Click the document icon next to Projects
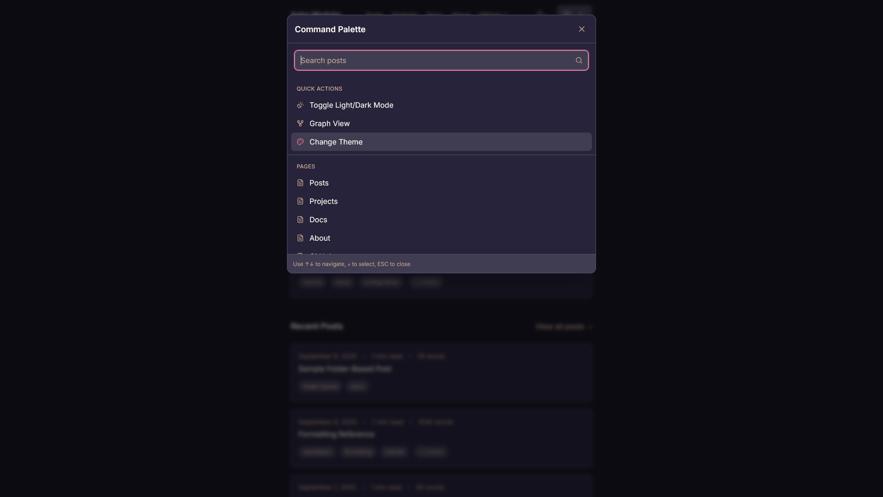883x497 pixels. click(x=300, y=201)
